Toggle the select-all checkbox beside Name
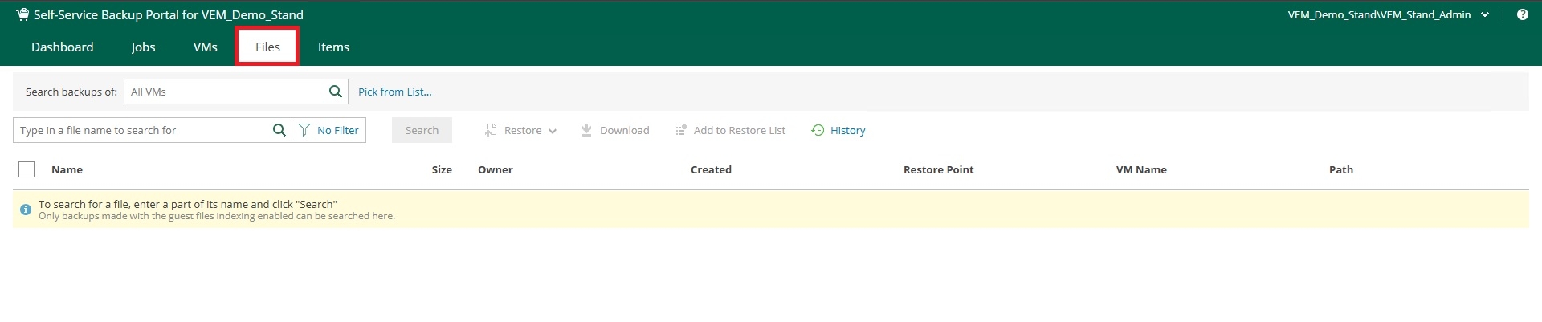1542x322 pixels. point(27,169)
